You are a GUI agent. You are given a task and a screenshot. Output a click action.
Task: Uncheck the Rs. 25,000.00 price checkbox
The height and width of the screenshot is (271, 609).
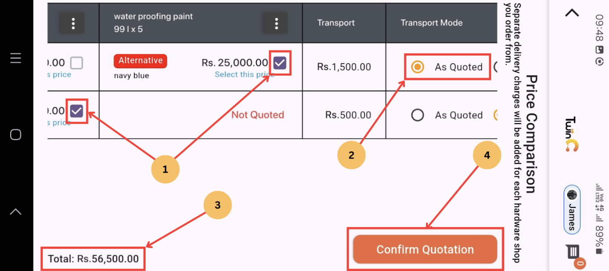[280, 64]
